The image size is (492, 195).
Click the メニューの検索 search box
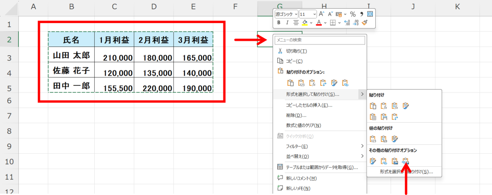(319, 40)
